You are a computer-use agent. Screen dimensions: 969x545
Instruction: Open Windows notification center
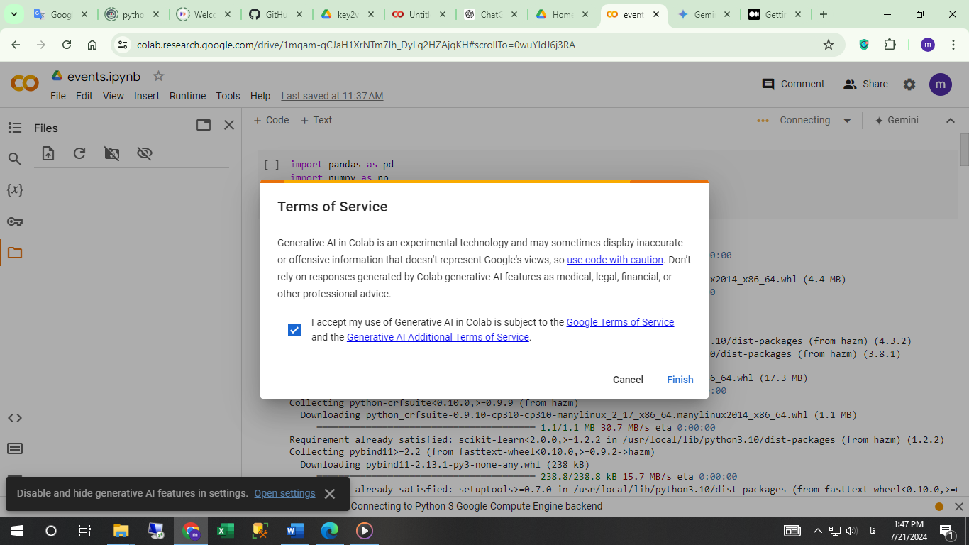click(x=946, y=531)
